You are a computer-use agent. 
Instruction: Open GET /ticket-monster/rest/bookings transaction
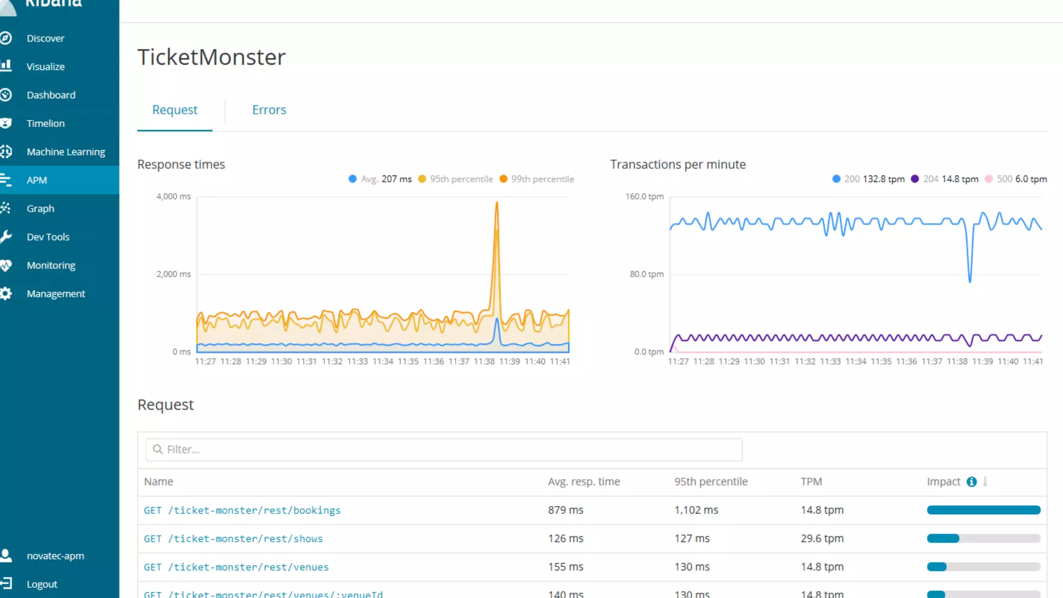click(x=242, y=510)
